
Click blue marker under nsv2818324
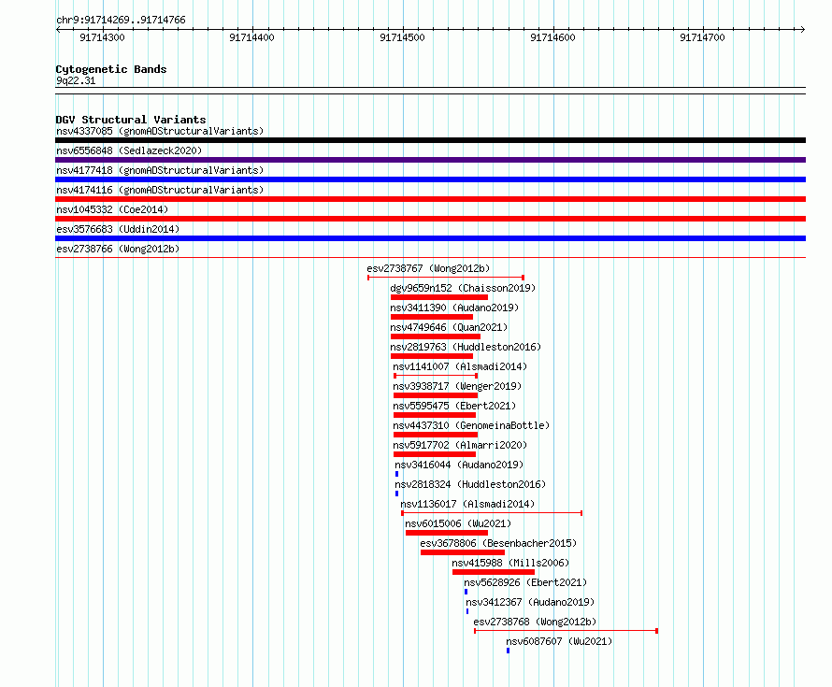[x=397, y=494]
